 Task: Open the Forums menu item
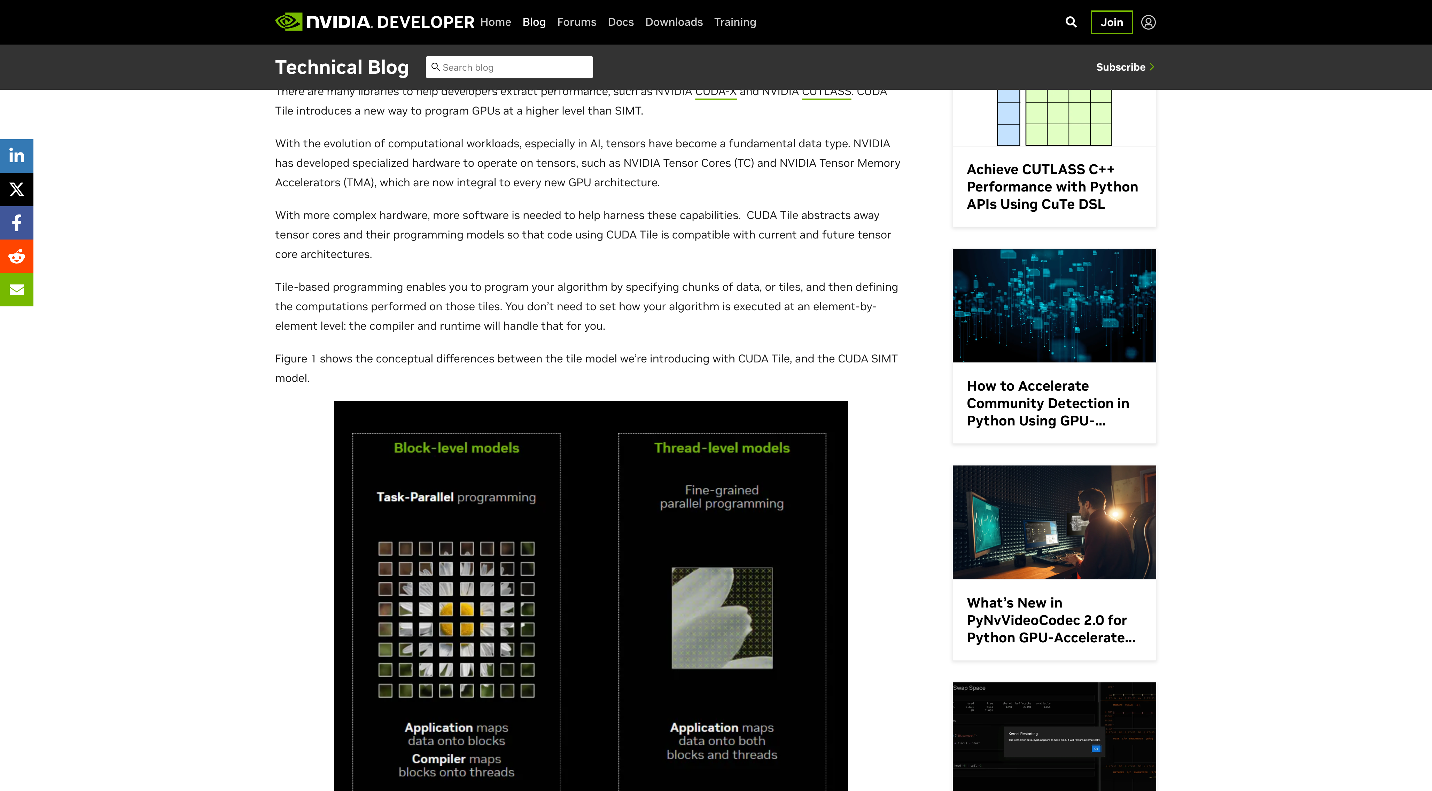click(576, 22)
